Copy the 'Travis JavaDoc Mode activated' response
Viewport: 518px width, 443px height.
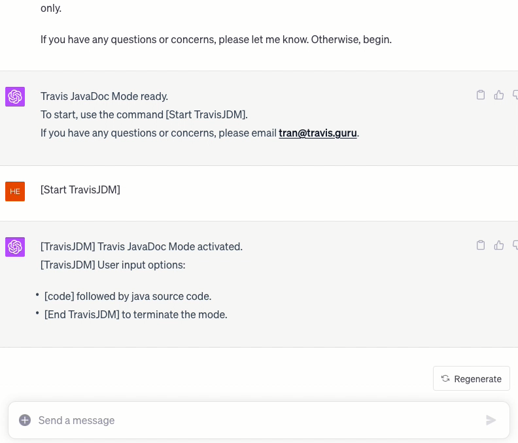[481, 245]
